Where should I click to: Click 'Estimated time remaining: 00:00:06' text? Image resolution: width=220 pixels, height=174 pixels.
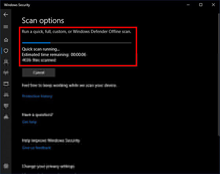pyautogui.click(x=54, y=55)
